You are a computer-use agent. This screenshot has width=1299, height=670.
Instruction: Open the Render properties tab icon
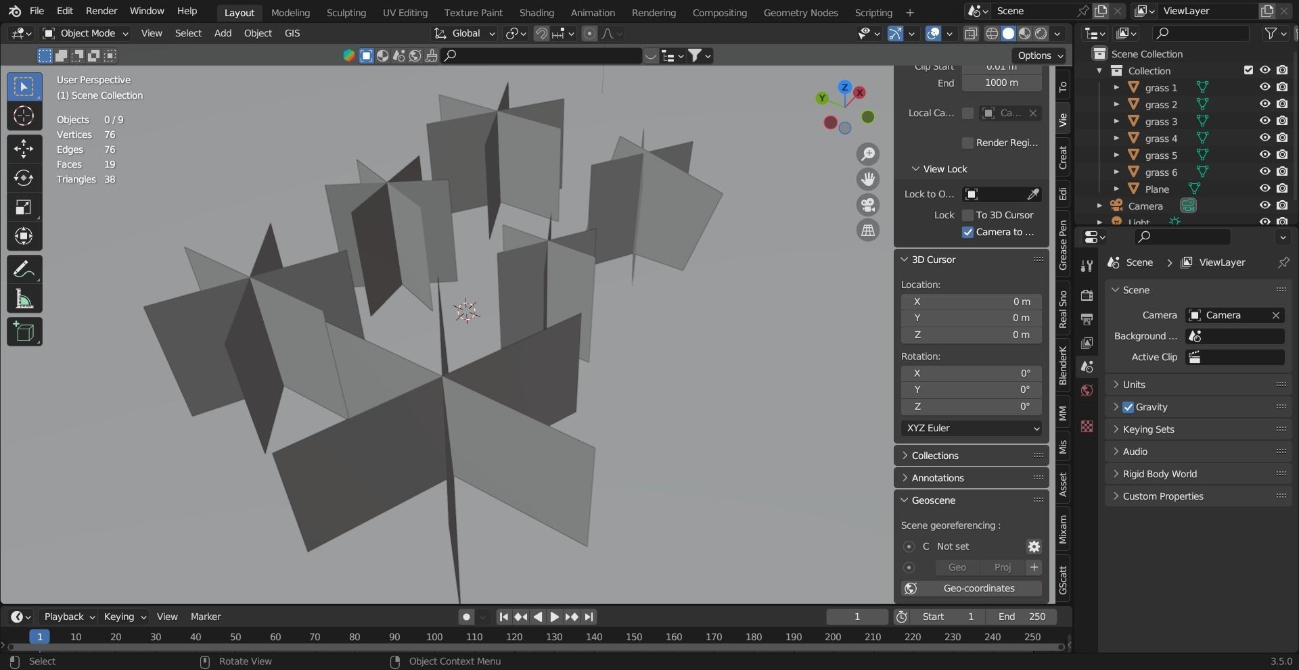point(1087,295)
